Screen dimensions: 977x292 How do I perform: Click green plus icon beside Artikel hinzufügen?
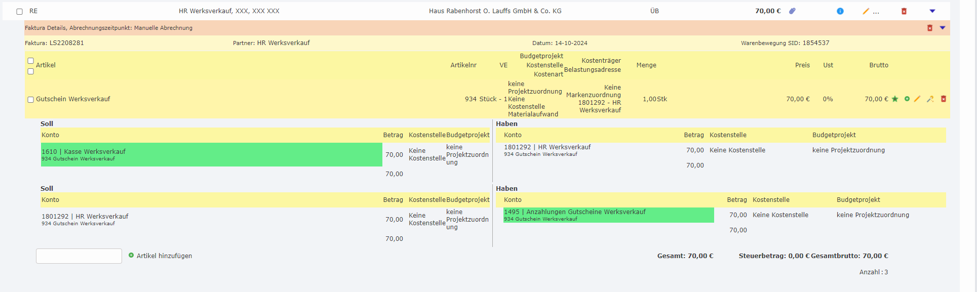[131, 256]
